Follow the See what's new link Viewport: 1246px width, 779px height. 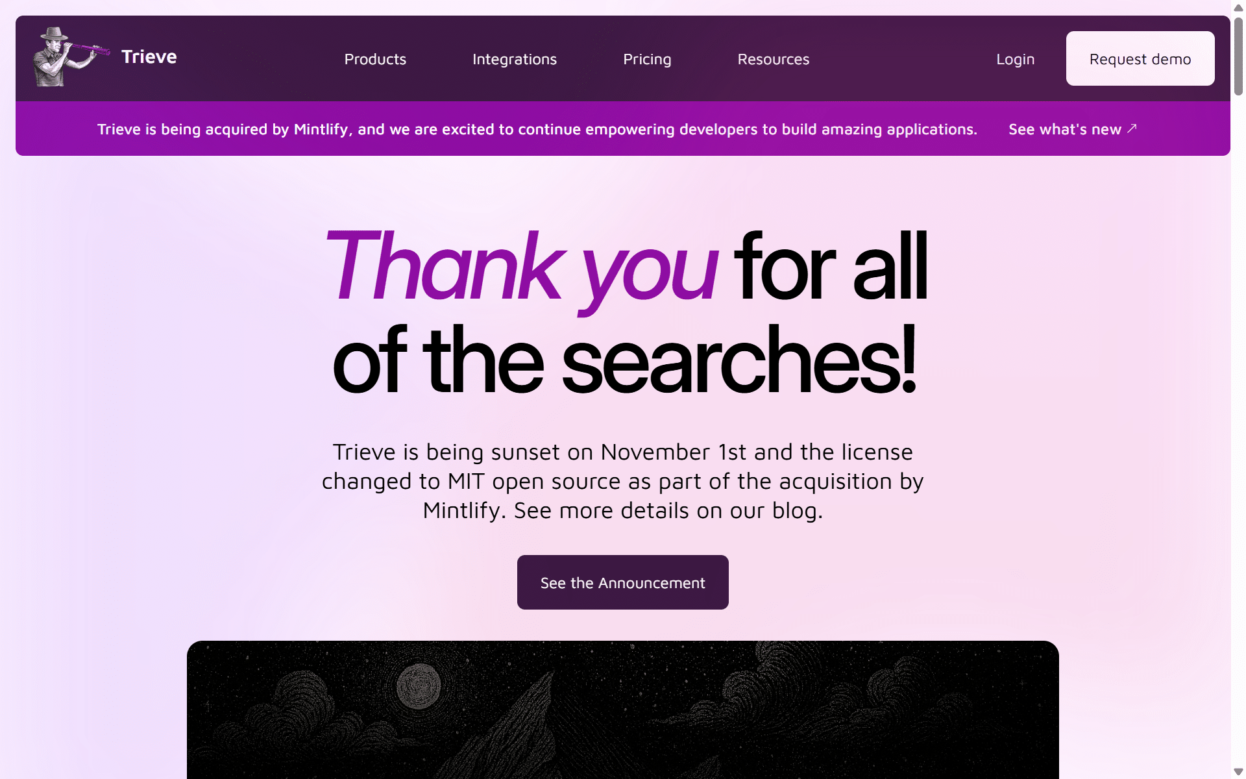click(x=1073, y=129)
